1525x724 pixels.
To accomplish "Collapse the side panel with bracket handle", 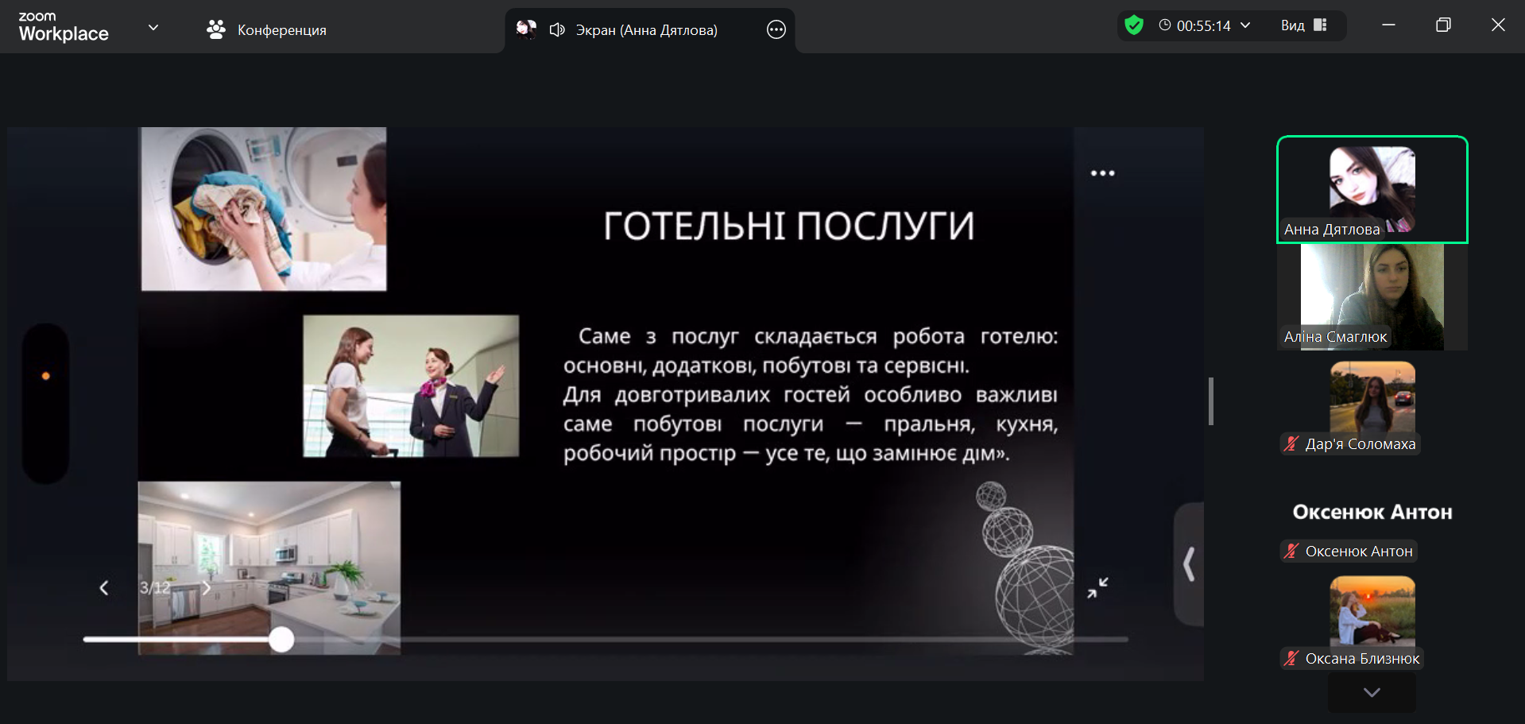I will (x=1189, y=564).
